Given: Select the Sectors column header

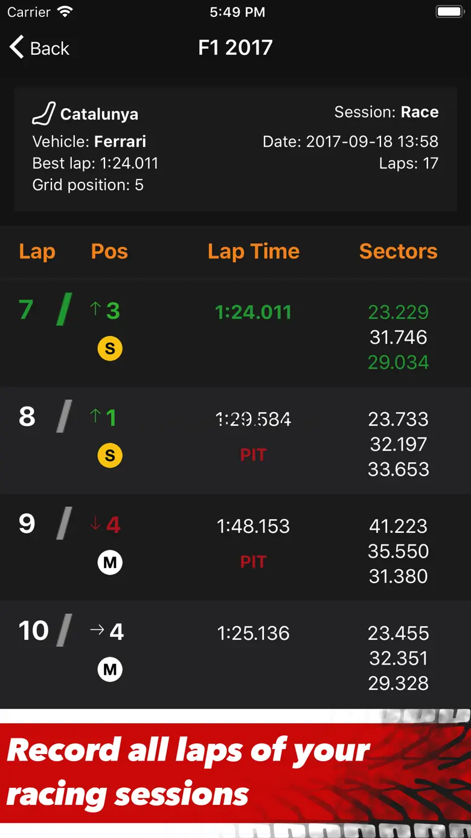Looking at the screenshot, I should tap(398, 251).
